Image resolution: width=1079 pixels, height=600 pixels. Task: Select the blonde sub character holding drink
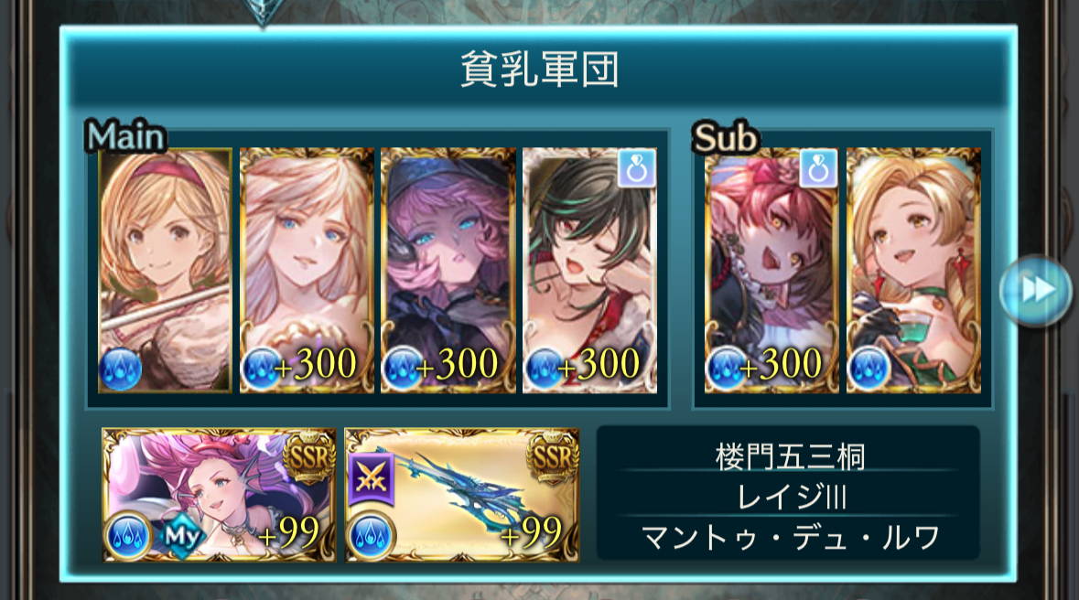click(x=913, y=271)
